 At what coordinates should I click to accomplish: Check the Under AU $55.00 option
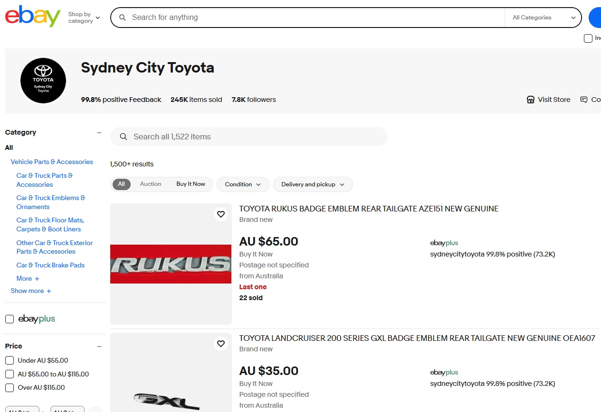click(10, 360)
